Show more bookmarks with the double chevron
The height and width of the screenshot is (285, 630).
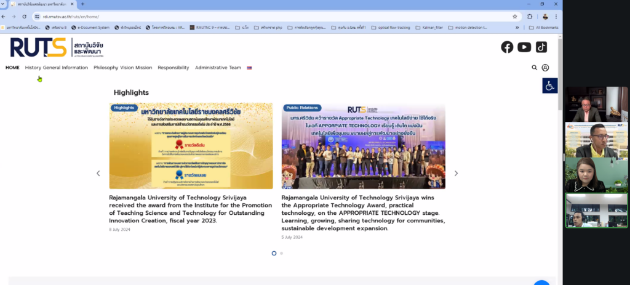[517, 28]
